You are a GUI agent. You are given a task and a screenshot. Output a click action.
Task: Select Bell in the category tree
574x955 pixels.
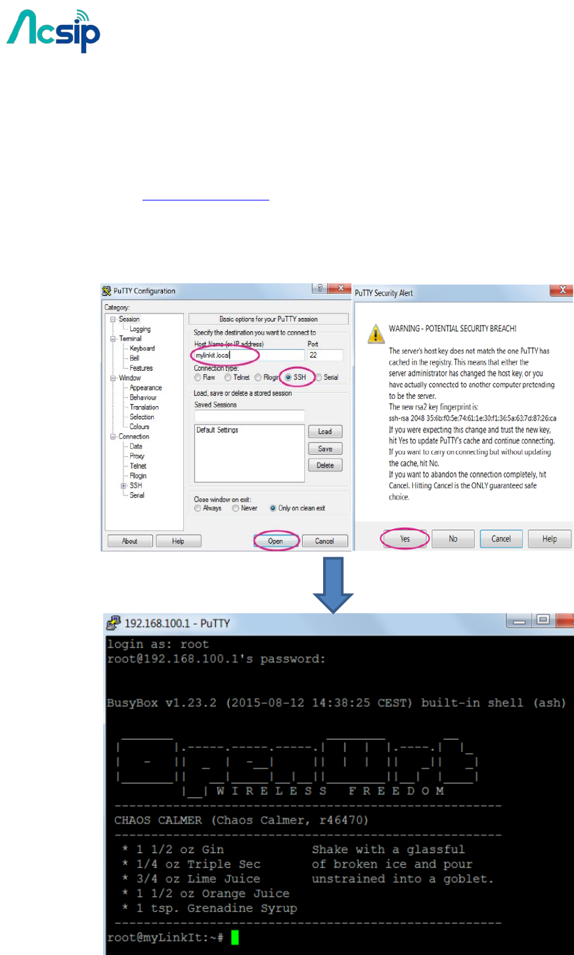(134, 358)
